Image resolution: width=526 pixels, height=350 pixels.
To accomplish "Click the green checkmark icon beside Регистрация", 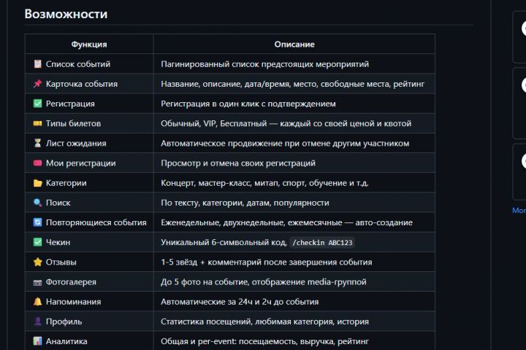I will [37, 104].
